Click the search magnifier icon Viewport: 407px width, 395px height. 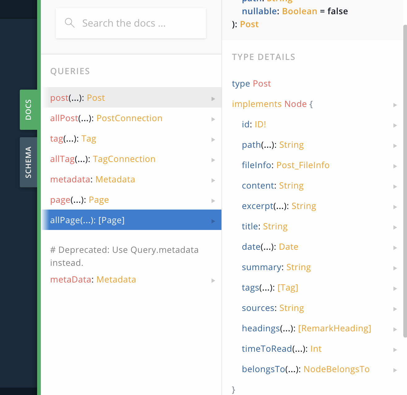[69, 23]
